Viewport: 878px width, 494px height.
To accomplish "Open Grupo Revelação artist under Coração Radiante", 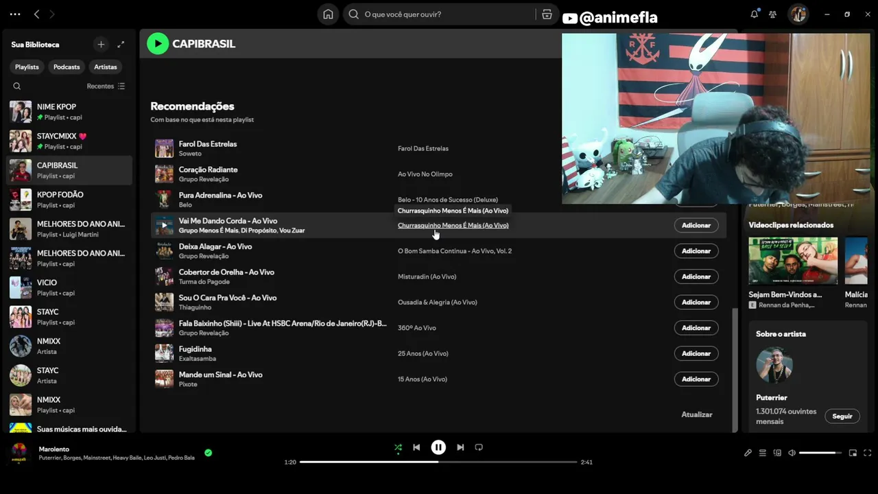I will coord(204,179).
